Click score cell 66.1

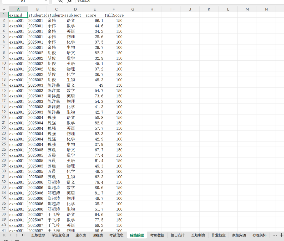pos(95,20)
